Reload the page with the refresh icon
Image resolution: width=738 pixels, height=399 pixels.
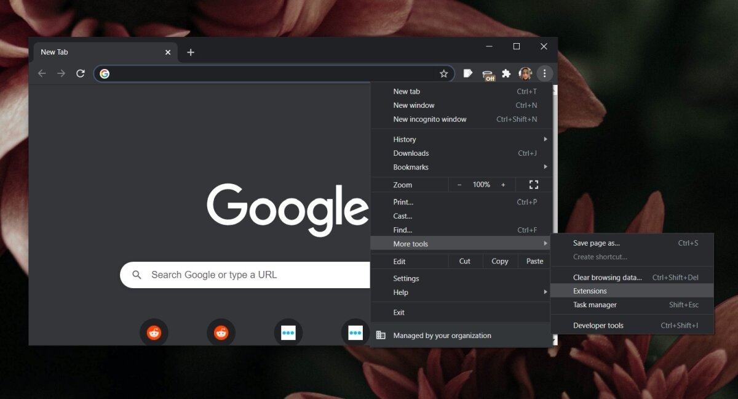[80, 73]
